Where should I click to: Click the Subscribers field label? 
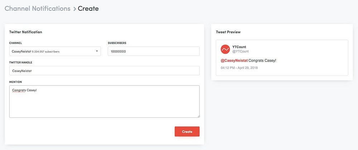tap(117, 43)
